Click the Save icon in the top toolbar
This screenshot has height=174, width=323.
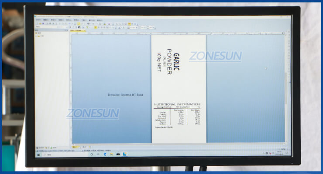pyautogui.click(x=43, y=23)
